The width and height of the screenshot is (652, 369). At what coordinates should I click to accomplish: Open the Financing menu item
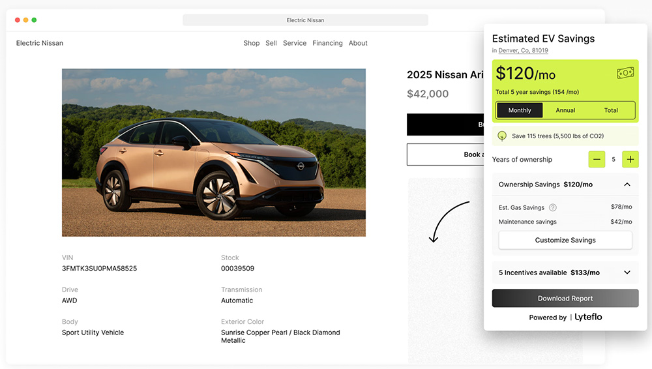(x=328, y=43)
